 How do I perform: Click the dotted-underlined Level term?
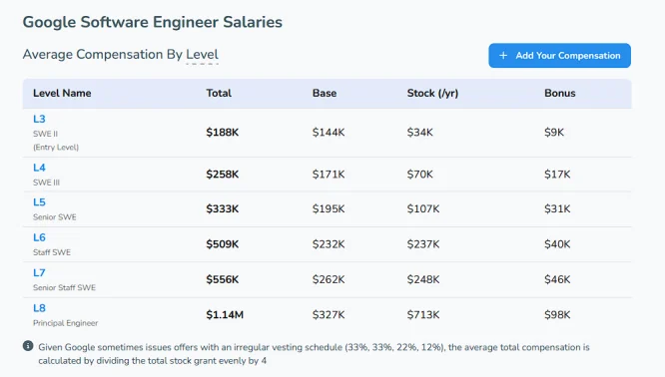pos(203,55)
